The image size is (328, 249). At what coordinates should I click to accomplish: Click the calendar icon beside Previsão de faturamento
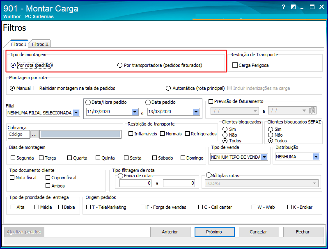(x=312, y=110)
